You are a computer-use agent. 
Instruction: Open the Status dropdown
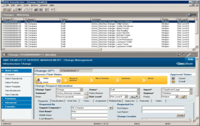pos(138,90)
